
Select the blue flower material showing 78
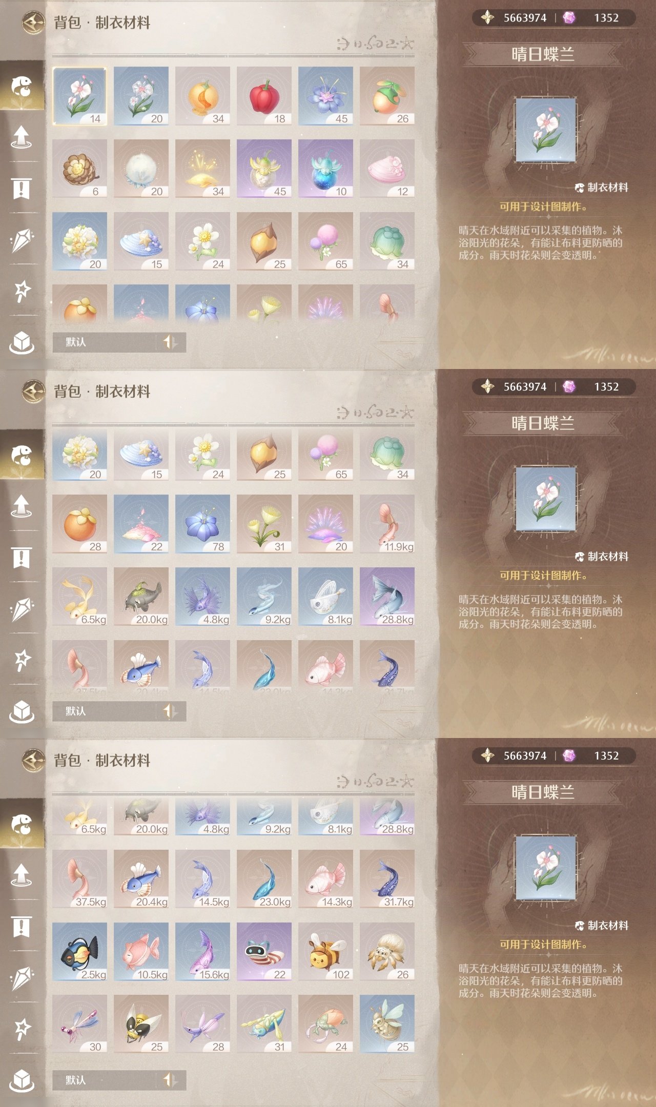click(202, 524)
